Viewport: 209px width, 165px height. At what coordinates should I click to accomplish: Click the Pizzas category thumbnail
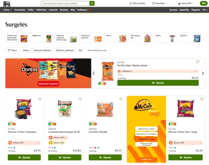(x=115, y=38)
